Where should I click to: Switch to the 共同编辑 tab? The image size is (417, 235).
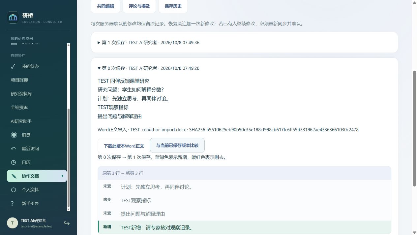click(105, 6)
